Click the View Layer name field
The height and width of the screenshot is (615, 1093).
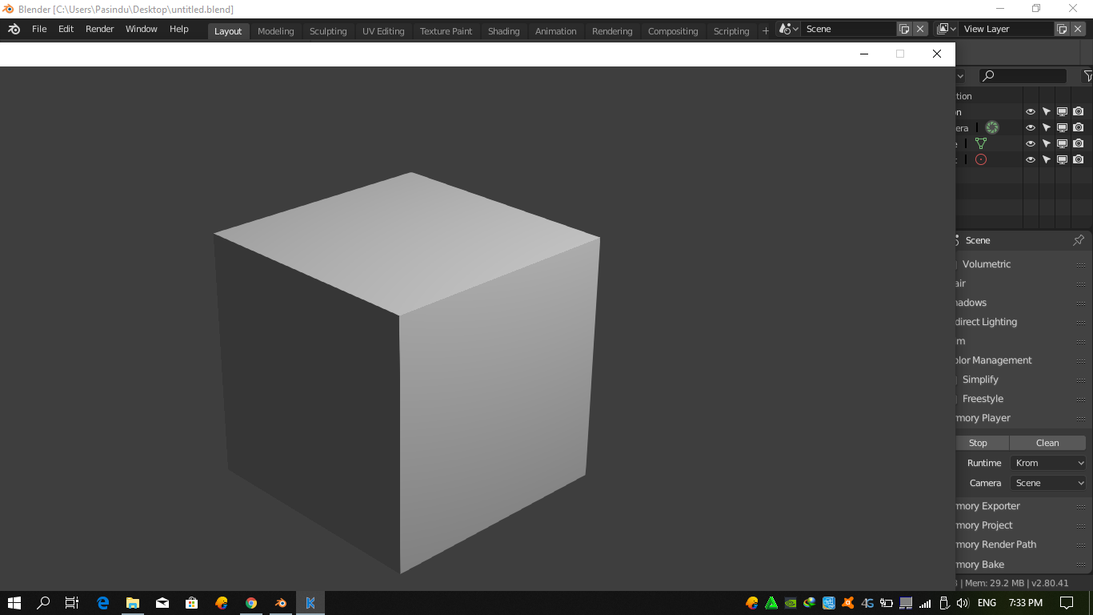(x=1008, y=28)
